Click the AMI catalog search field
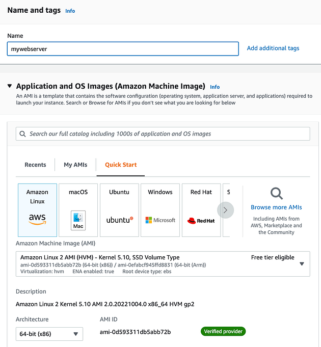Image resolution: width=321 pixels, height=347 pixels. [163, 134]
